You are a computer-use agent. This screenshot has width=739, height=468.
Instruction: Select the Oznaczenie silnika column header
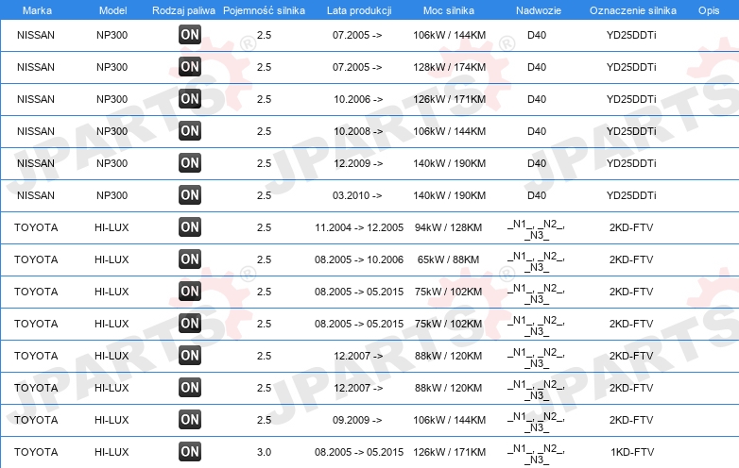point(633,10)
